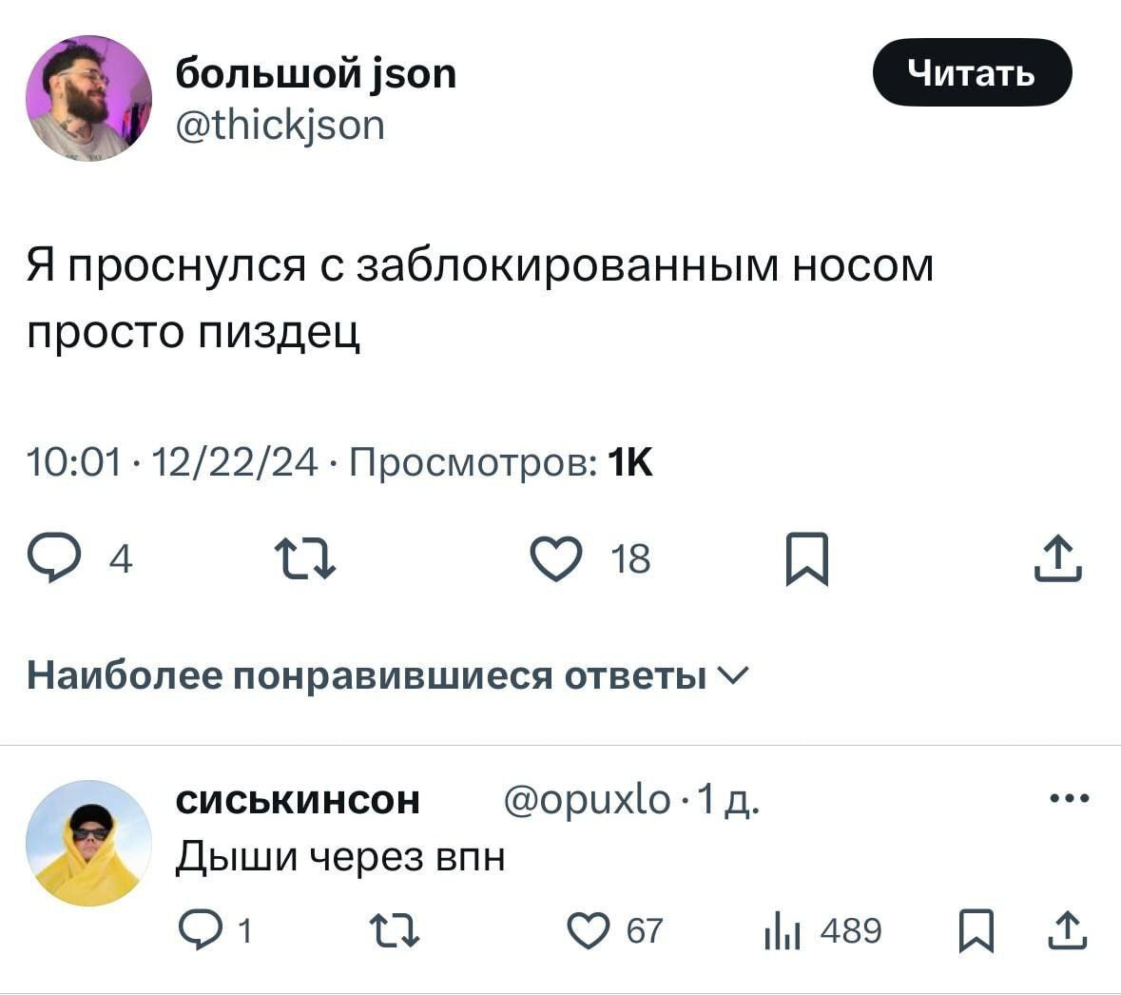Open the three-dot menu on the reply
1121x995 pixels.
pyautogui.click(x=1069, y=799)
